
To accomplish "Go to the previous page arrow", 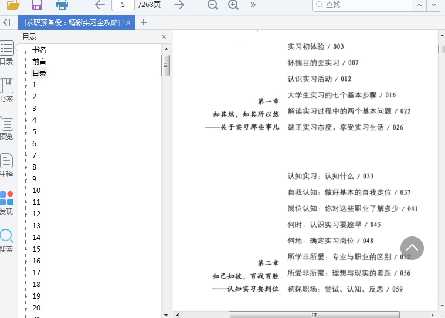I will pos(100,5).
